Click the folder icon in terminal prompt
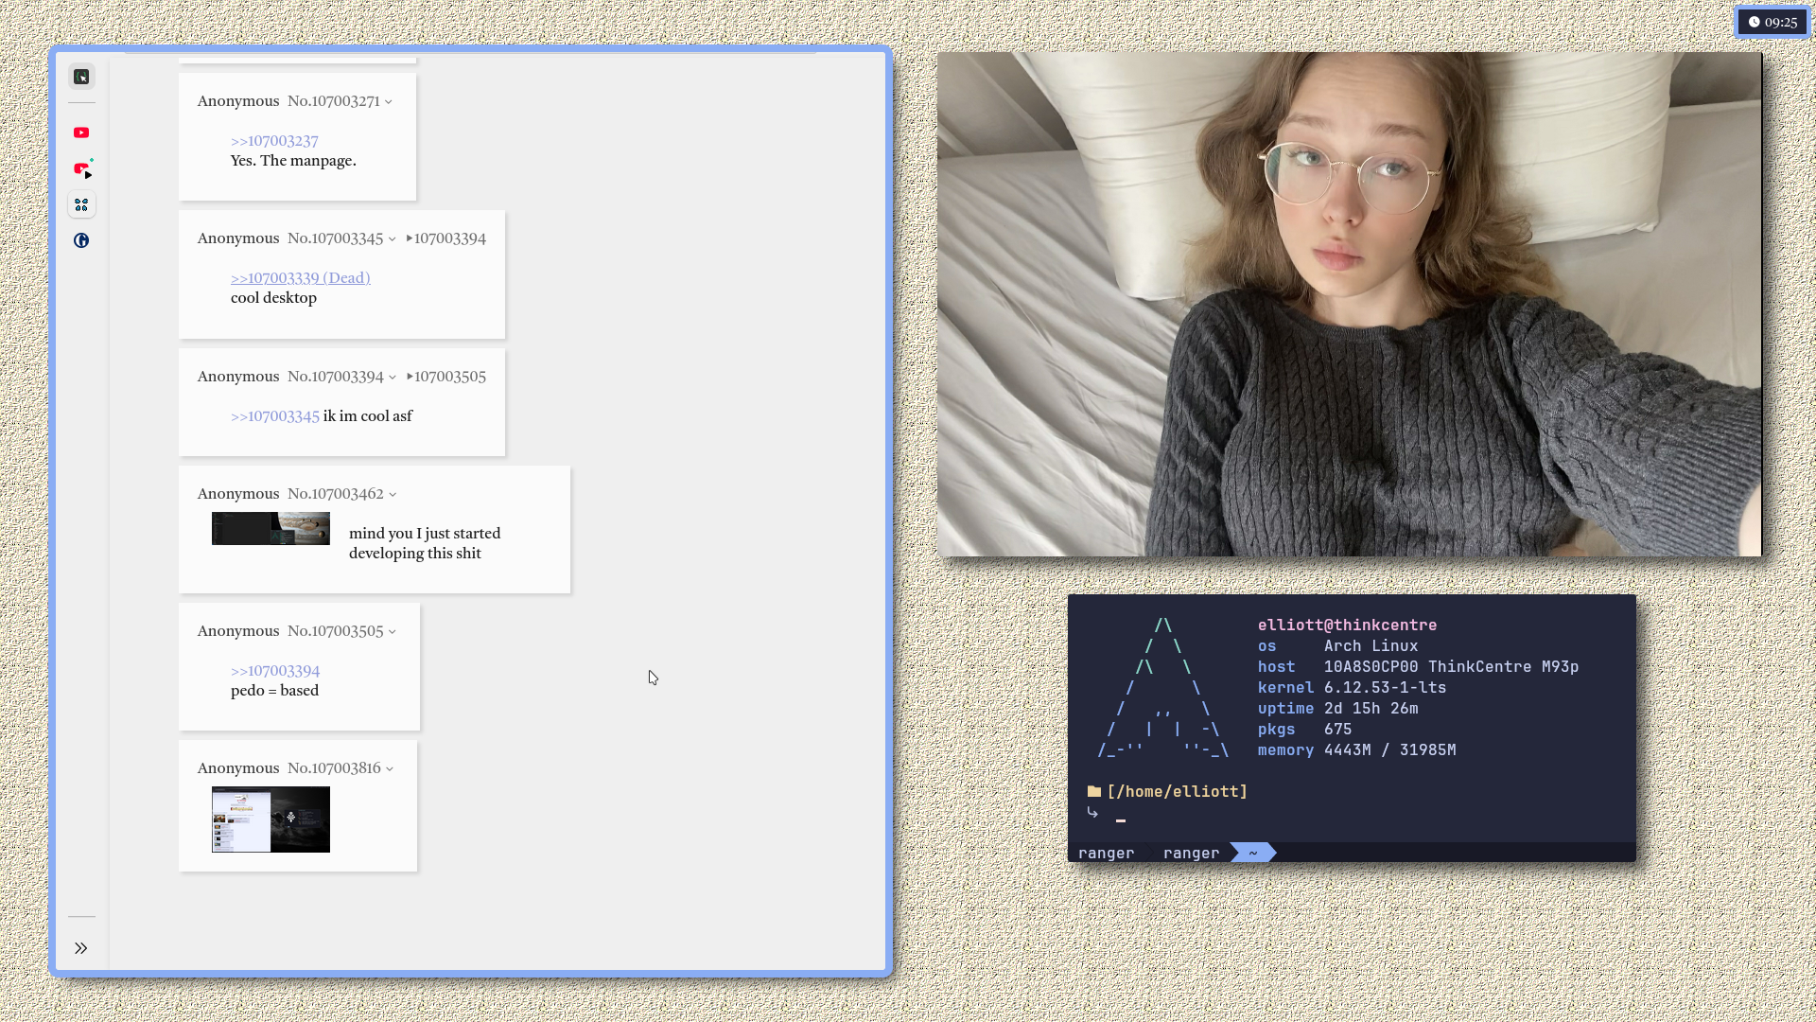Viewport: 1816px width, 1022px height. coord(1094,791)
